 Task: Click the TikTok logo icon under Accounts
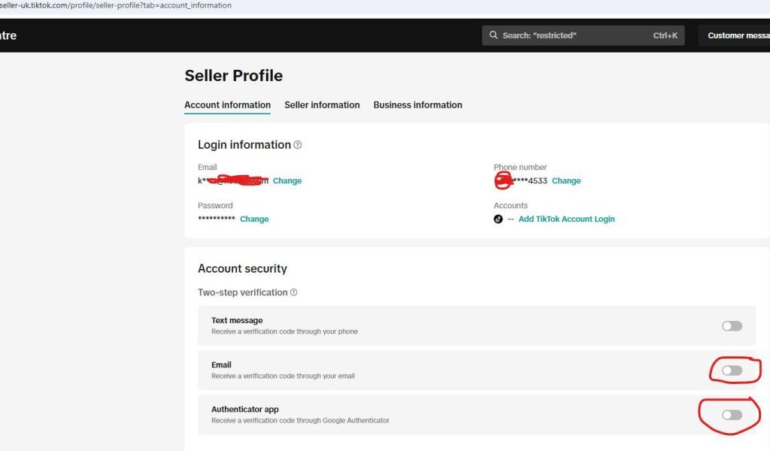(498, 219)
